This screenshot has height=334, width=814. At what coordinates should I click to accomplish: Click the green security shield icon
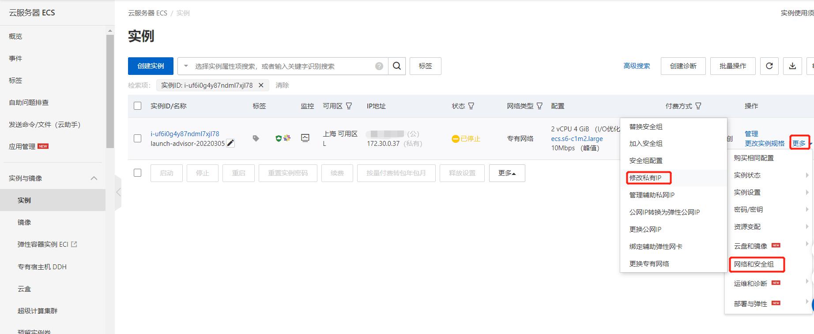tap(278, 138)
